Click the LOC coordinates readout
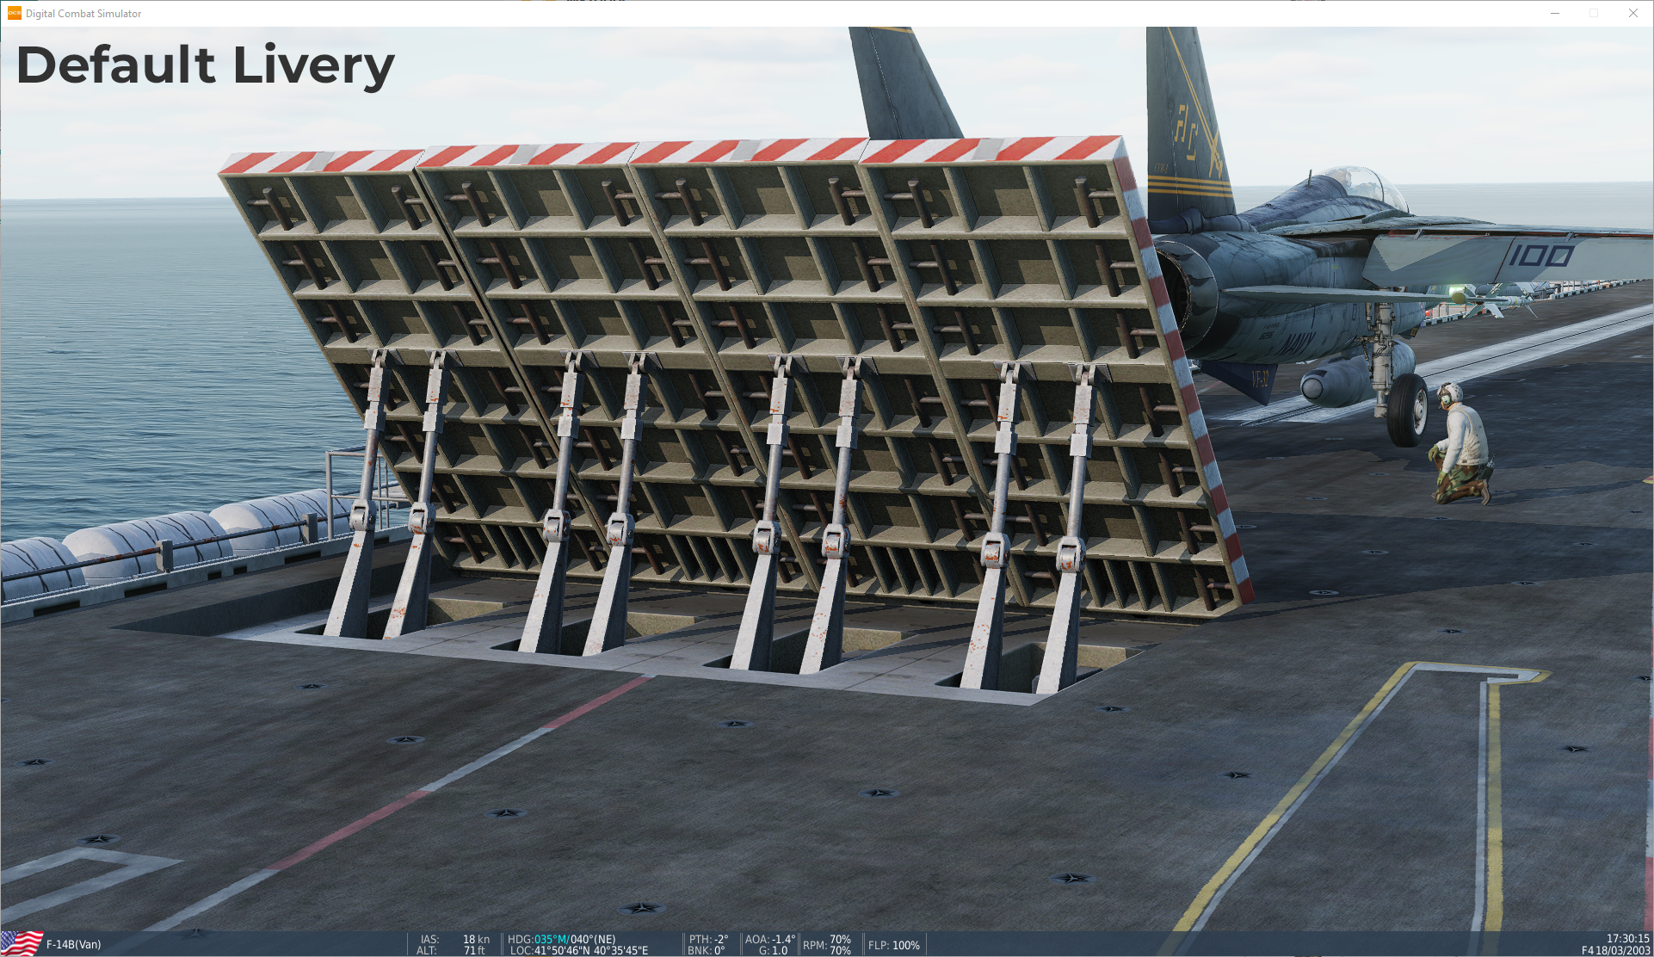1654x957 pixels. pyautogui.click(x=578, y=950)
